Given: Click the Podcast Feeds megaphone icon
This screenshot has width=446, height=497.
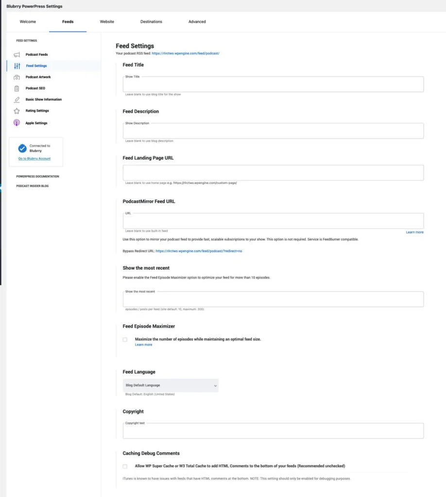Looking at the screenshot, I should (x=17, y=54).
